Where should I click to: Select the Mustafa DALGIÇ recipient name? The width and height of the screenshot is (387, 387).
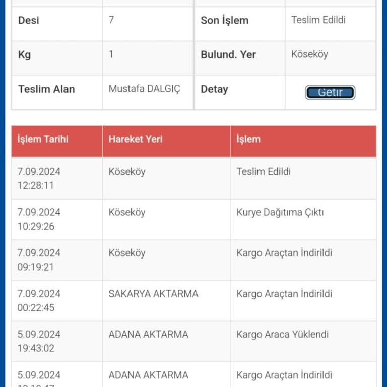coord(144,89)
